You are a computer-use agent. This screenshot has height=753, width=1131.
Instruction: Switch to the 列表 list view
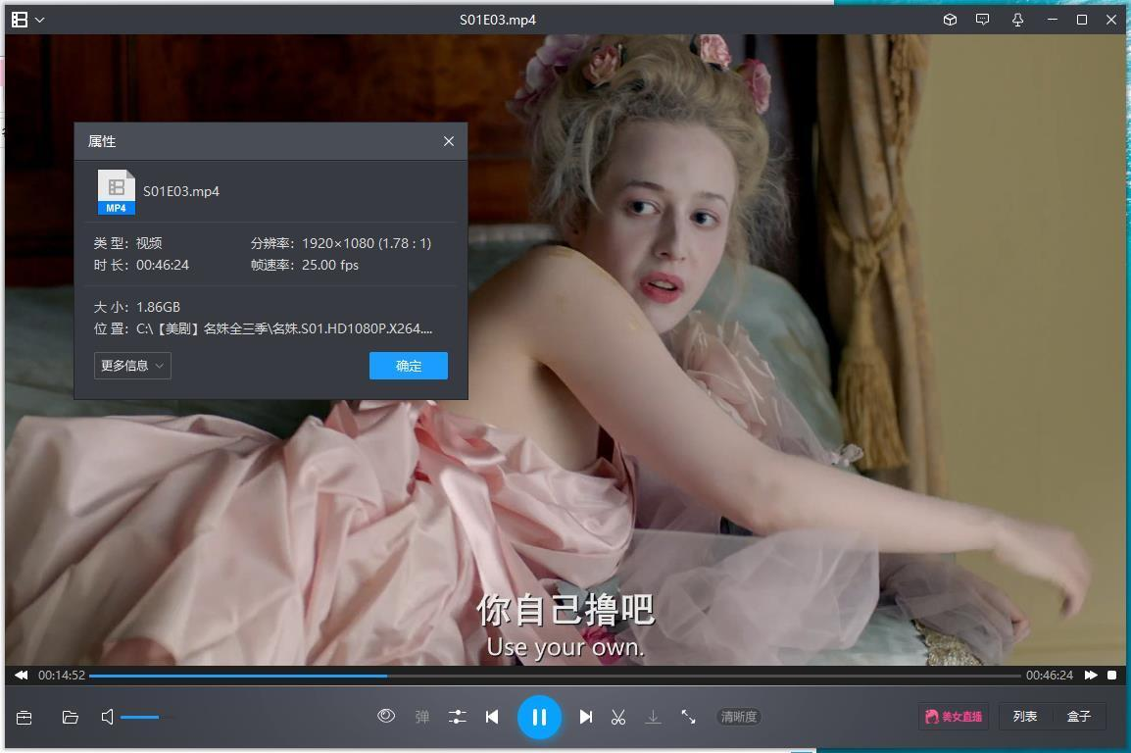[x=1025, y=716]
